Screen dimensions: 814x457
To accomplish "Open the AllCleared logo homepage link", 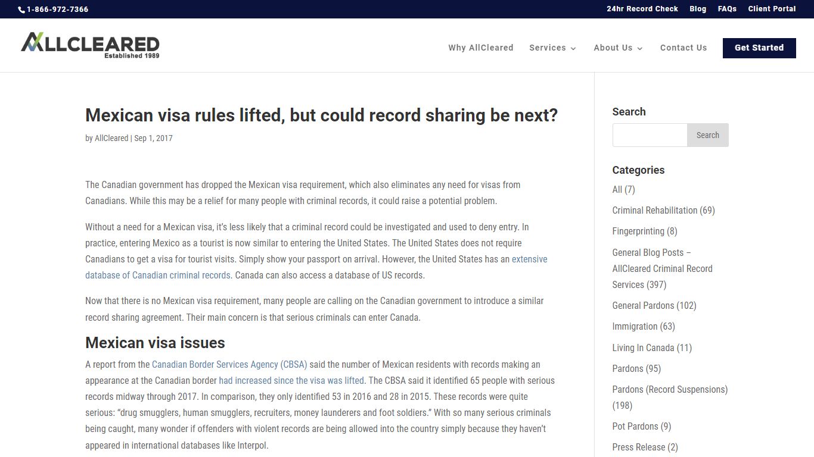I will click(90, 45).
